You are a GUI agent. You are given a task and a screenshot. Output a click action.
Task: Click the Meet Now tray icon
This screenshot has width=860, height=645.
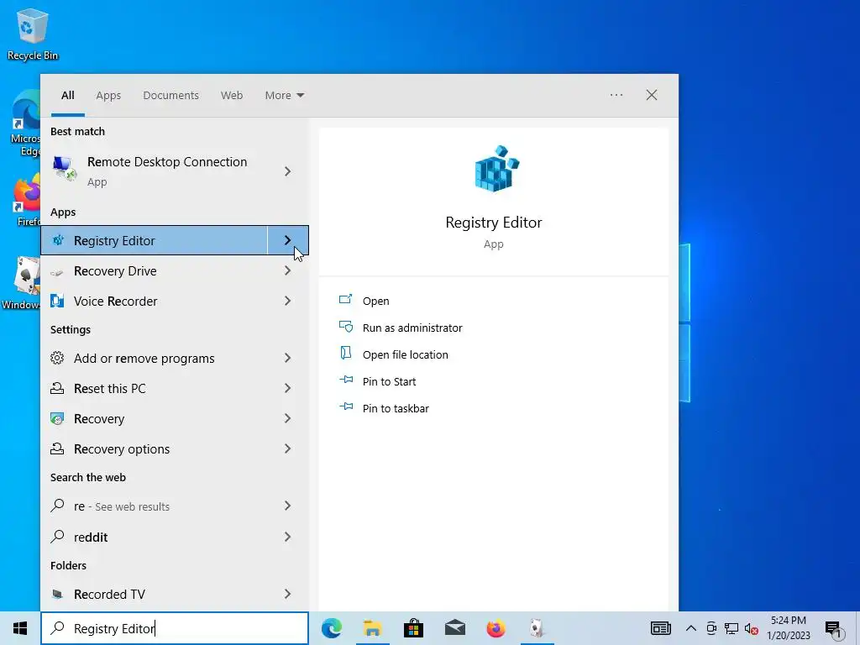coord(711,628)
